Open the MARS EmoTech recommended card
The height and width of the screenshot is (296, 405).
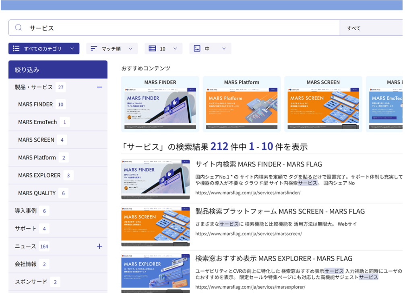click(384, 104)
